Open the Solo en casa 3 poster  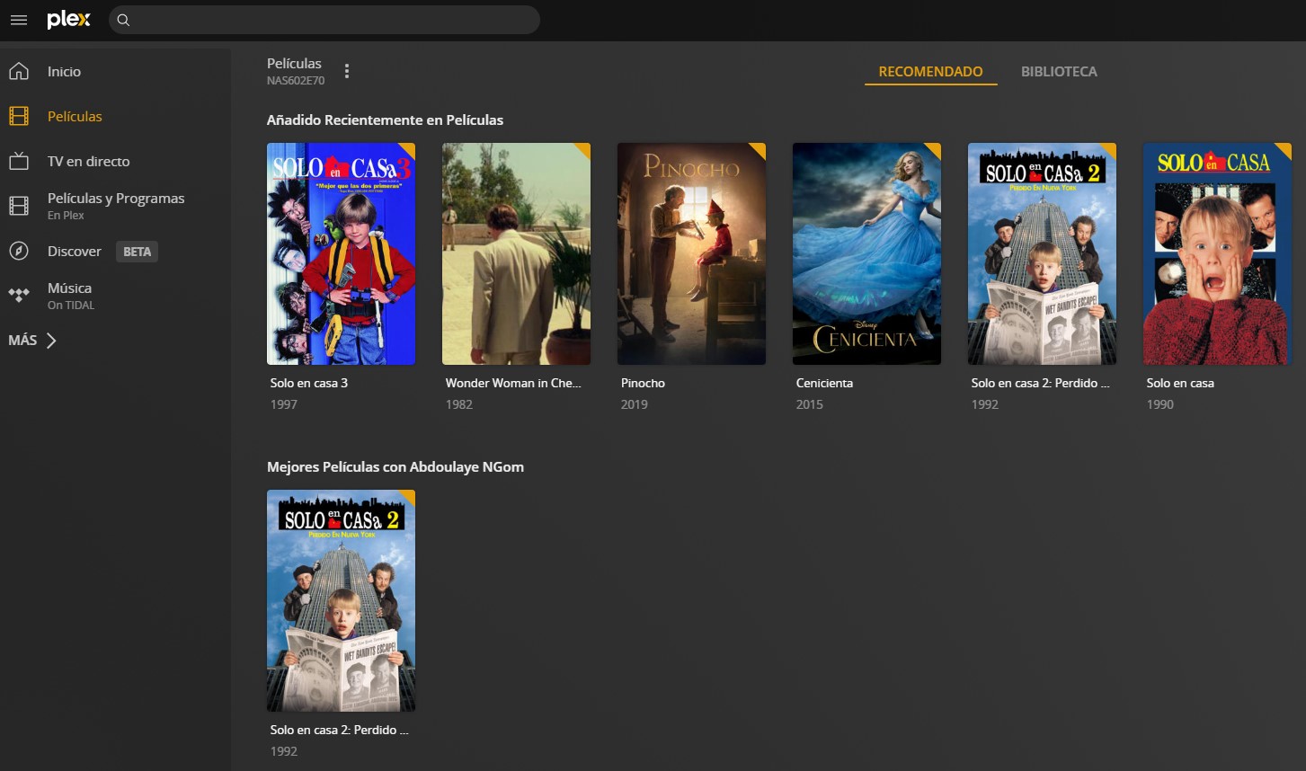[x=341, y=253]
